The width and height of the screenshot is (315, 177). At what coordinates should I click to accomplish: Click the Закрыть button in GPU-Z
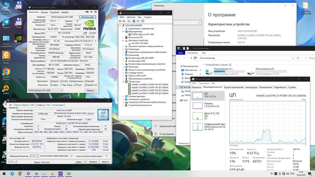pyautogui.click(x=90, y=91)
